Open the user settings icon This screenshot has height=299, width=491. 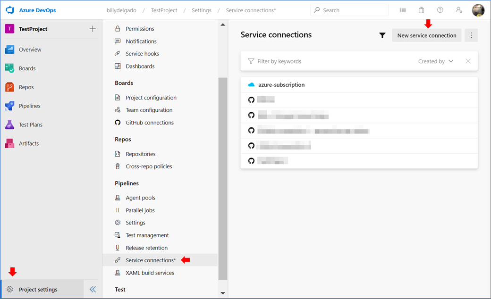(459, 10)
